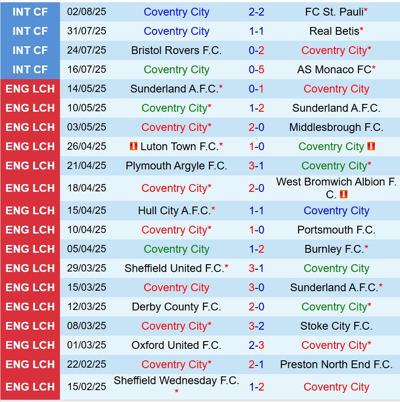
Task: Open Preston North End F.C. team page
Action: coord(336,364)
